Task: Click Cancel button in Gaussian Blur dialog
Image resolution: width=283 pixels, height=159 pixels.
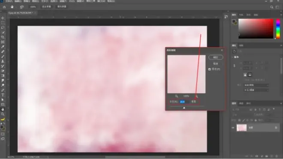Action: pos(216,63)
